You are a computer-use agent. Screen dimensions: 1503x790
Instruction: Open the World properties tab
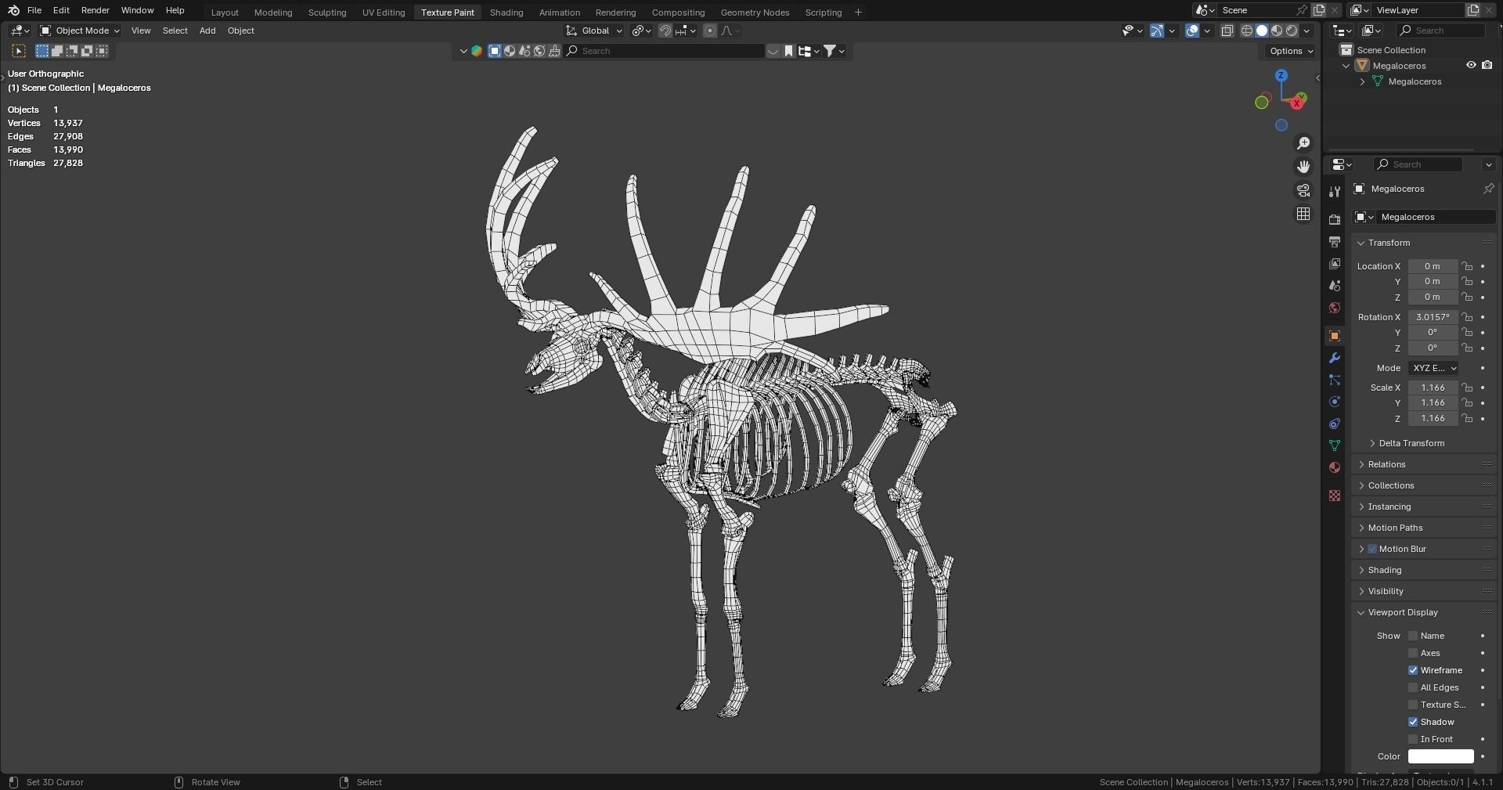1335,308
